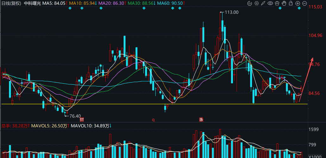Click diamond marker beneath the toolbox icon

tap(280, 8)
